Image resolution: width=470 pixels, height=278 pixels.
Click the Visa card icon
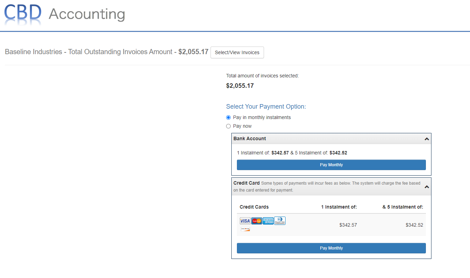[245, 221]
